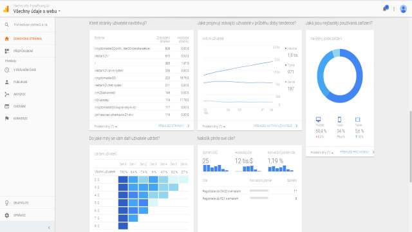
Task: Open the notifications bell icon
Action: [x=386, y=8]
